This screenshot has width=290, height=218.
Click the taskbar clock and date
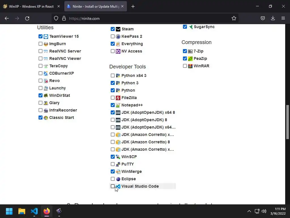point(278,211)
